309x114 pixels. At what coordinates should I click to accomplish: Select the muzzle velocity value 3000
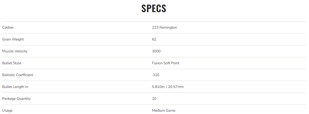[x=156, y=51]
